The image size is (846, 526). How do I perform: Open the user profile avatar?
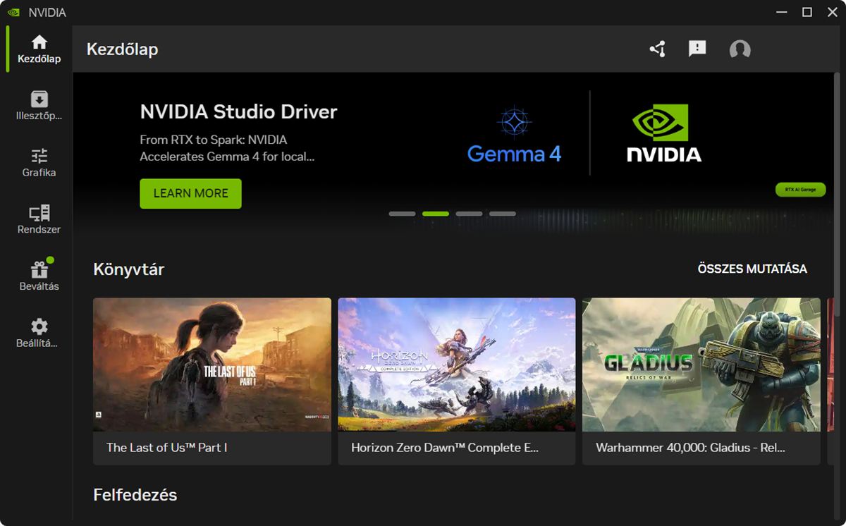tap(740, 49)
